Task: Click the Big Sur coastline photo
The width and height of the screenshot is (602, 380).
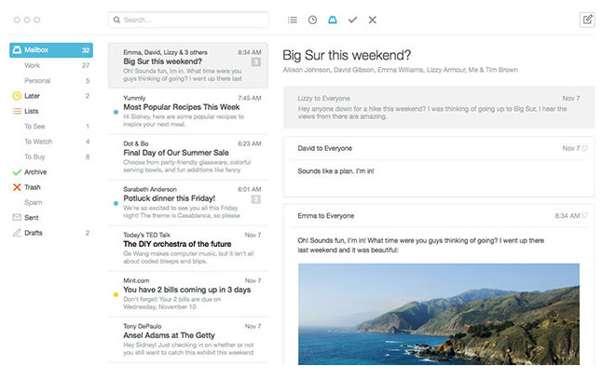Action: click(x=439, y=314)
